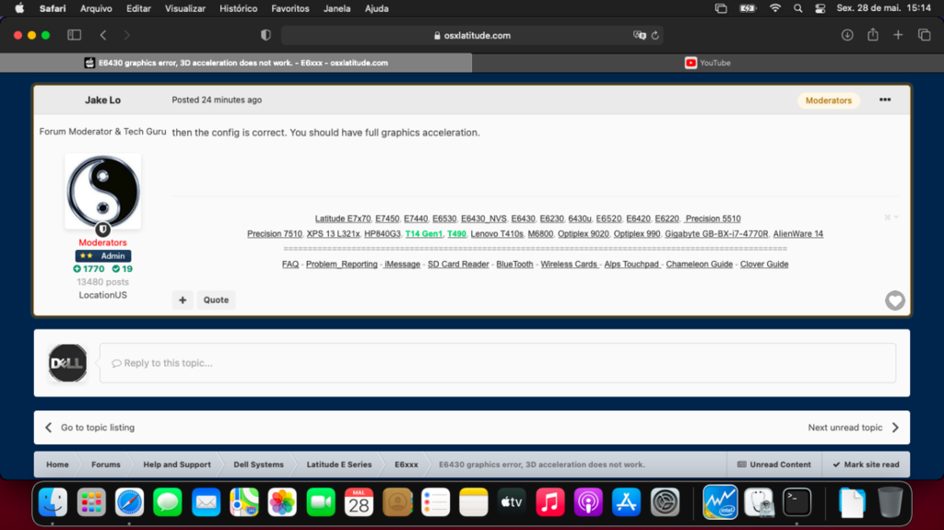Click the Moderators badge on post
944x530 pixels.
coord(829,100)
